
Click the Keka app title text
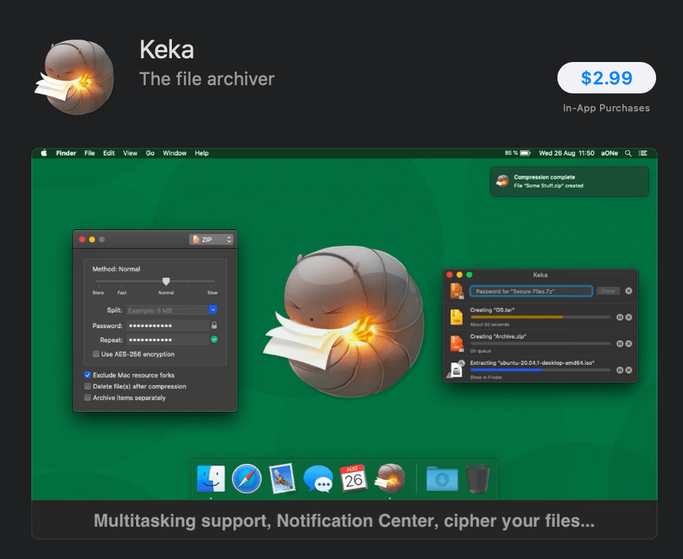[x=167, y=49]
